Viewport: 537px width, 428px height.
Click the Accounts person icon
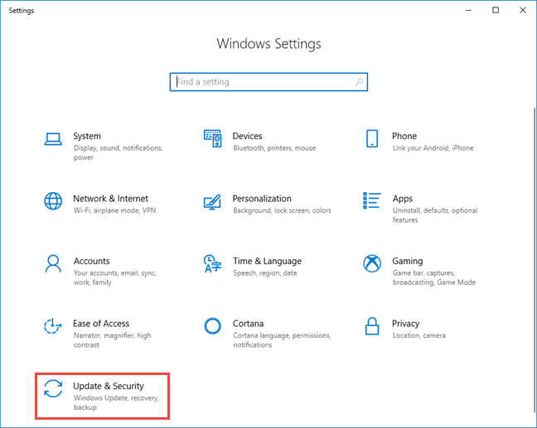(x=53, y=264)
